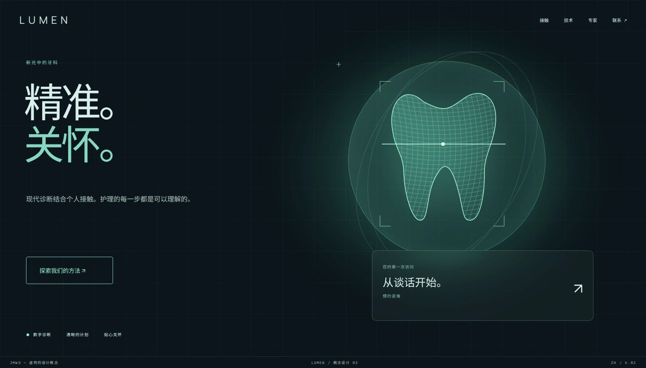Select the 贴心关怀 feature label

113,335
